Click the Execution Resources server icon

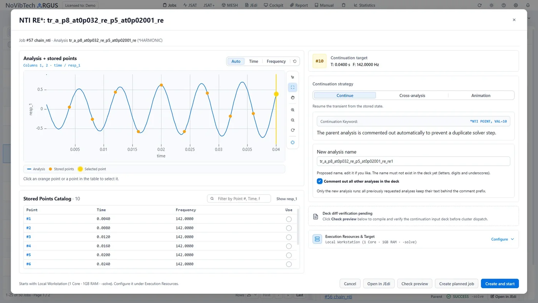click(317, 239)
